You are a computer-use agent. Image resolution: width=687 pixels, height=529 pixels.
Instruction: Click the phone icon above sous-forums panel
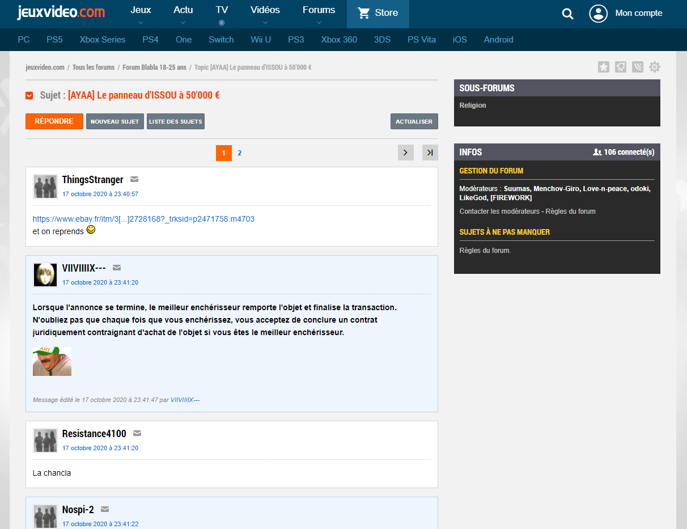638,67
